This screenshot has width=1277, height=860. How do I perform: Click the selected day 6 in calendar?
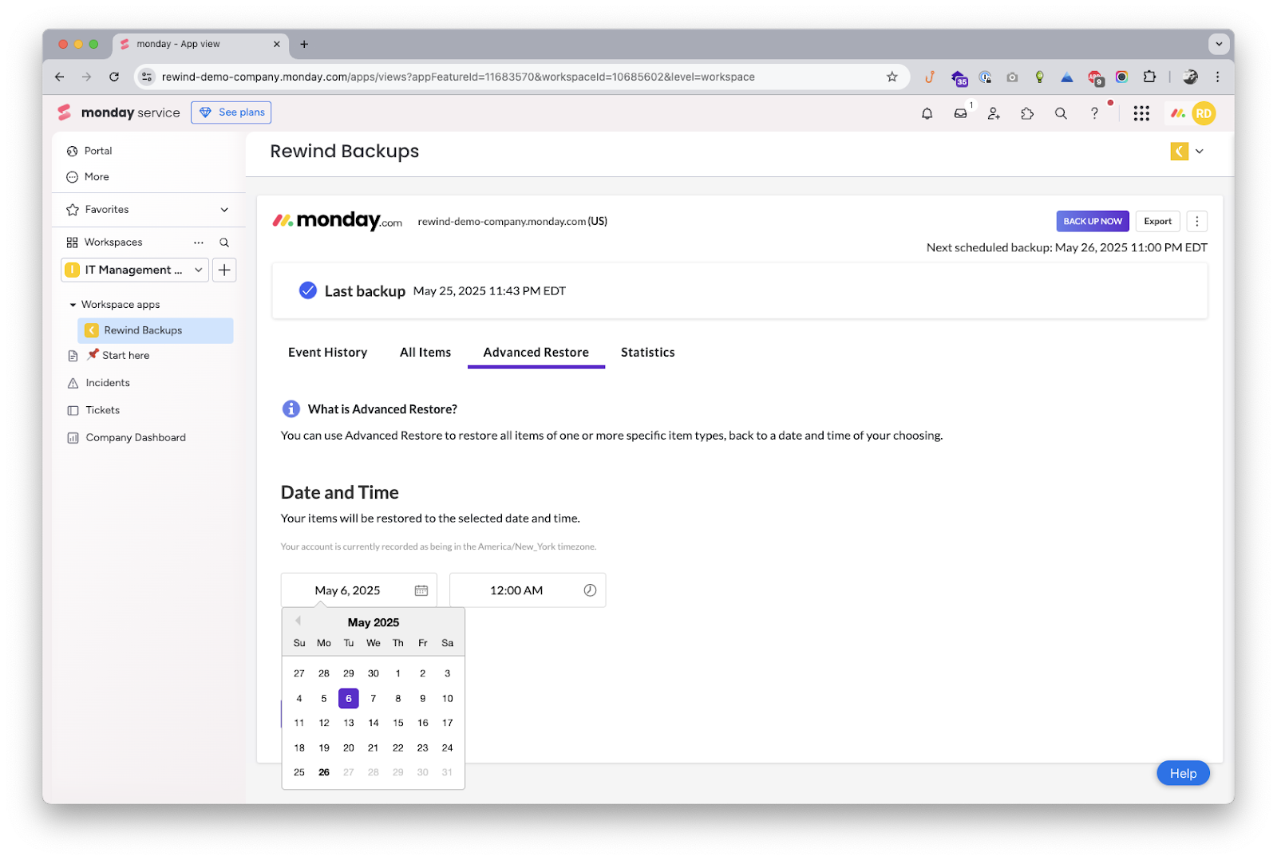tap(349, 698)
